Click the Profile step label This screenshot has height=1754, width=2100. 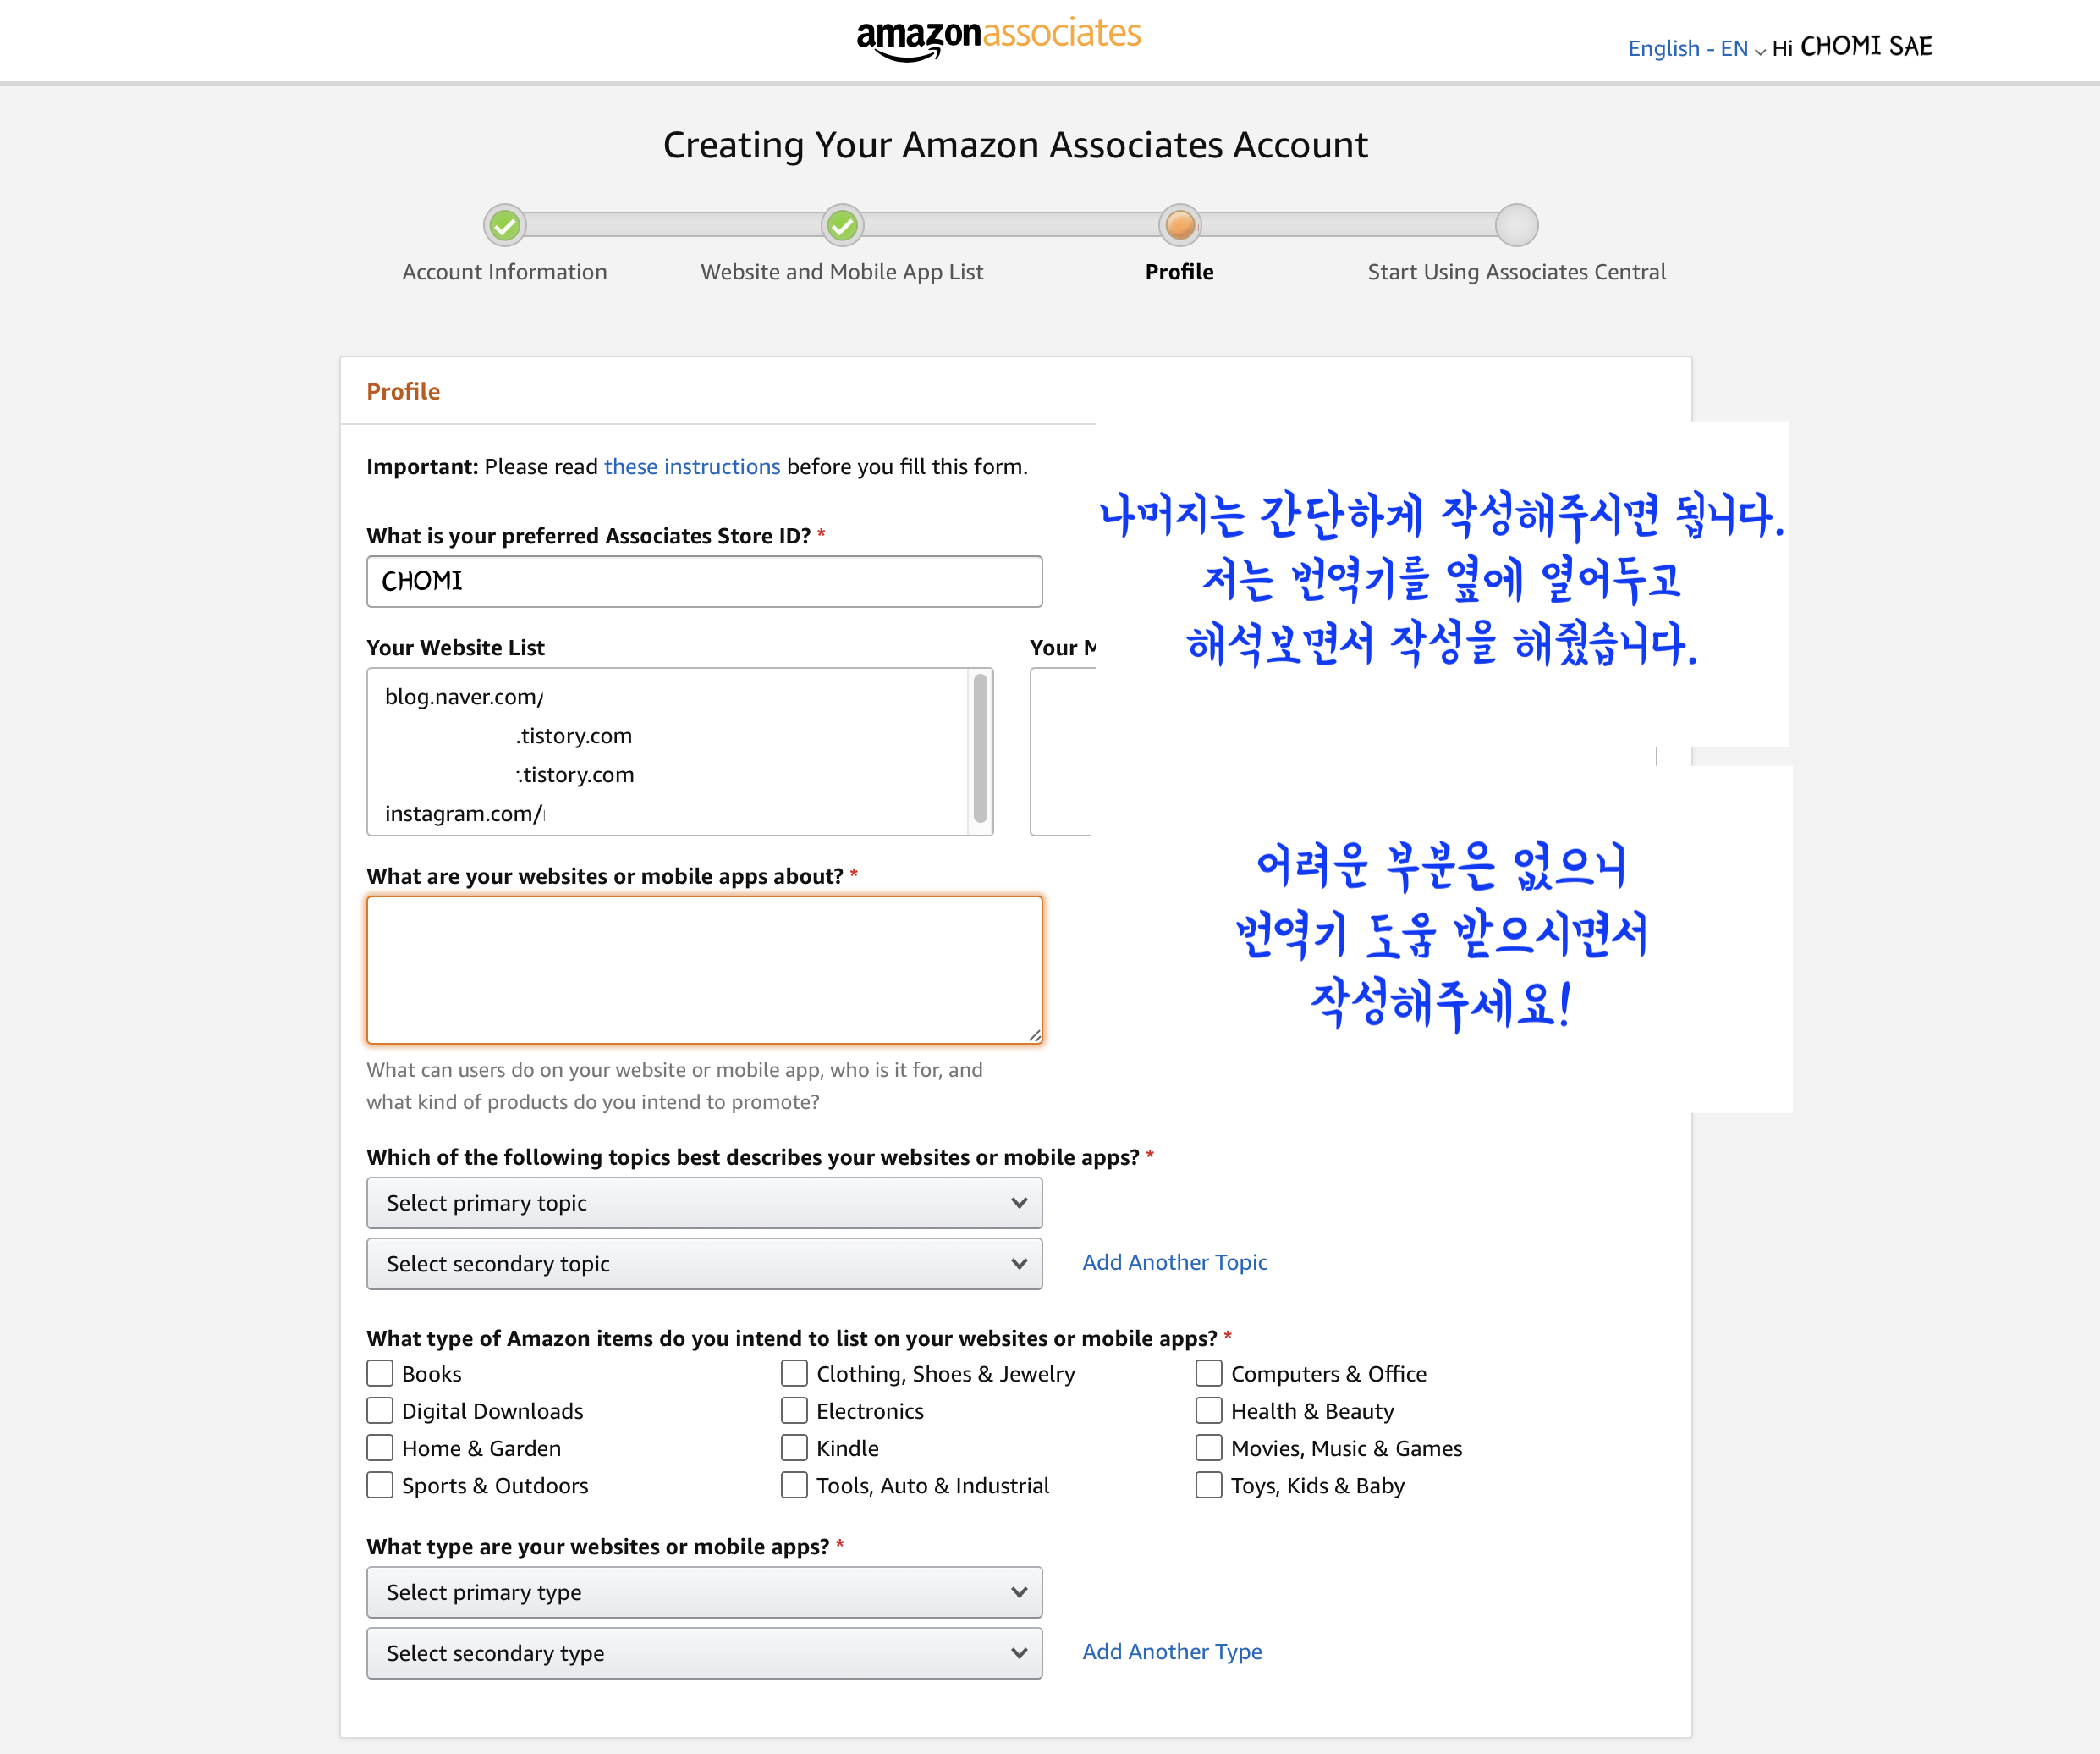[x=1180, y=272]
